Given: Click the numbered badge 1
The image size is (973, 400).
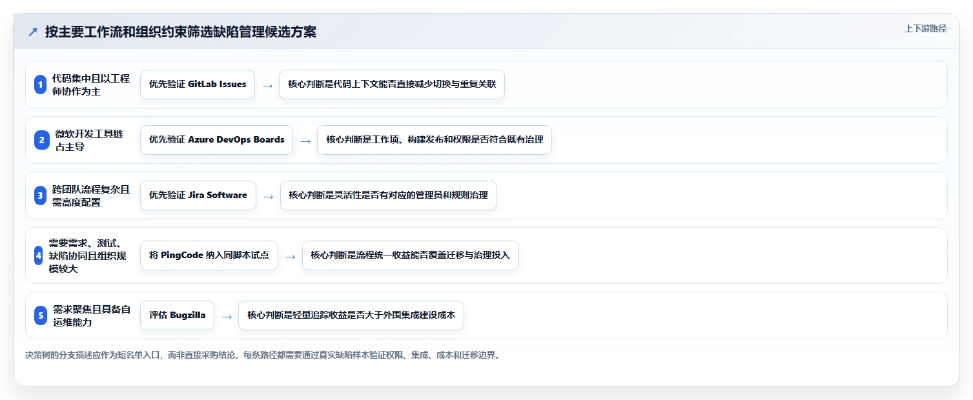Looking at the screenshot, I should [41, 85].
